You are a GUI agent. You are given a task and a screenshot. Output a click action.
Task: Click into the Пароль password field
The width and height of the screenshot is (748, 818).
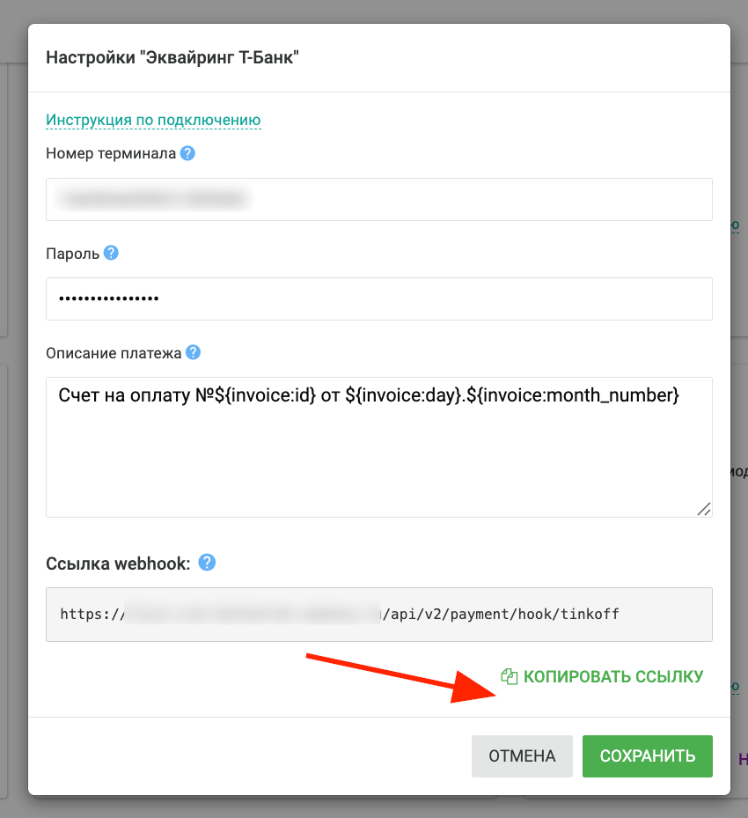coord(379,298)
